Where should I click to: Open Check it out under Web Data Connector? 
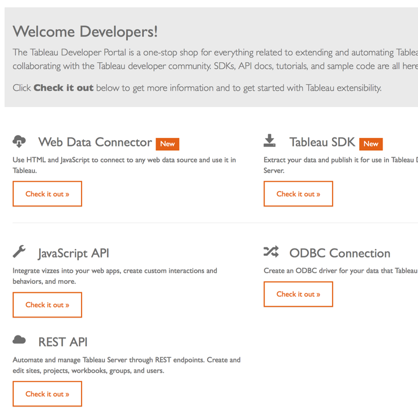pos(47,194)
